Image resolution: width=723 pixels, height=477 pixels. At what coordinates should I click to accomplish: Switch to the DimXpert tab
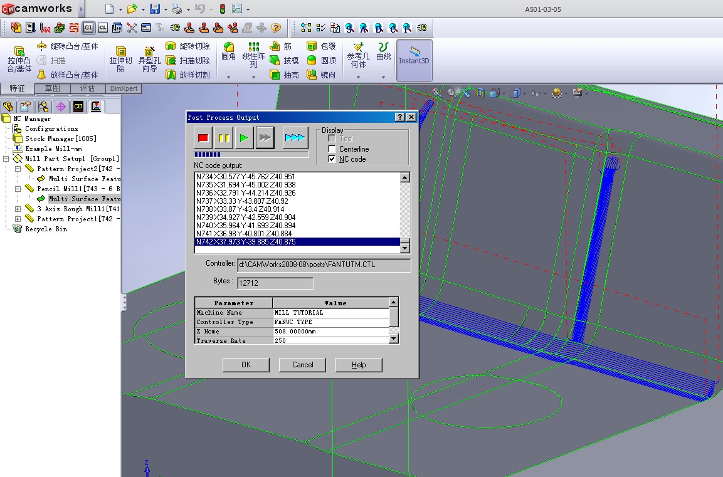click(124, 88)
